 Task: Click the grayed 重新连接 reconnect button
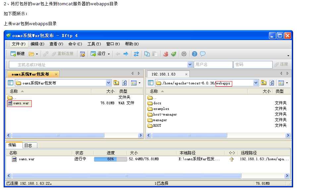tap(63, 54)
